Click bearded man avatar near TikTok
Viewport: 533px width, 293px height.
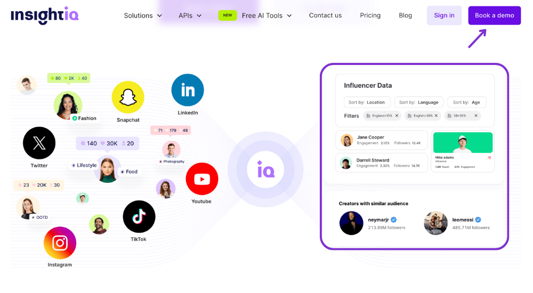coord(99,224)
